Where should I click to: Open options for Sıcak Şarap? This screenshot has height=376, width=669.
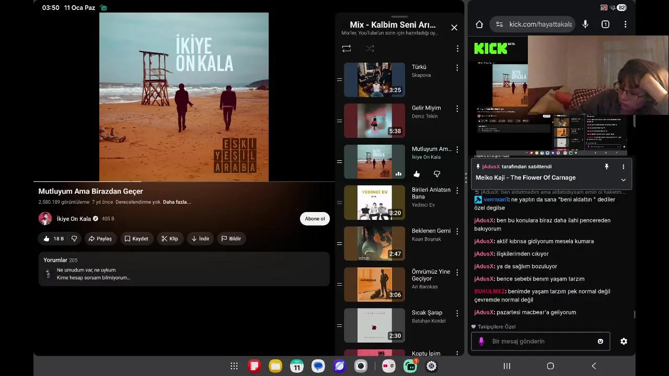point(457,313)
